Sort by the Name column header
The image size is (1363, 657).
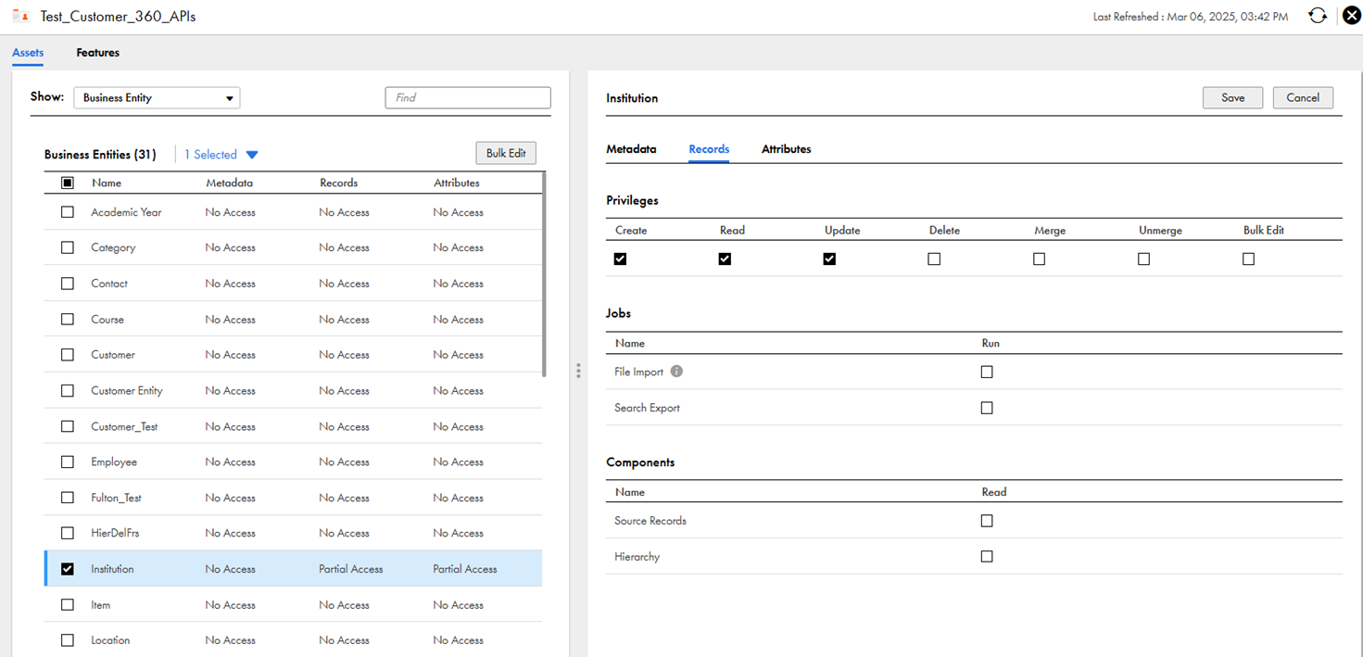[x=107, y=183]
